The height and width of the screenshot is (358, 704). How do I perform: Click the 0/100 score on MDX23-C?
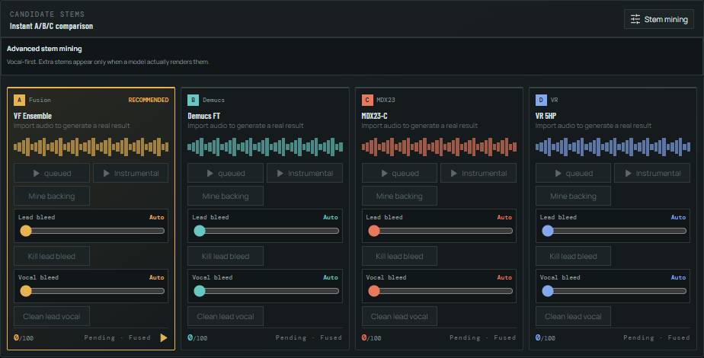click(371, 337)
